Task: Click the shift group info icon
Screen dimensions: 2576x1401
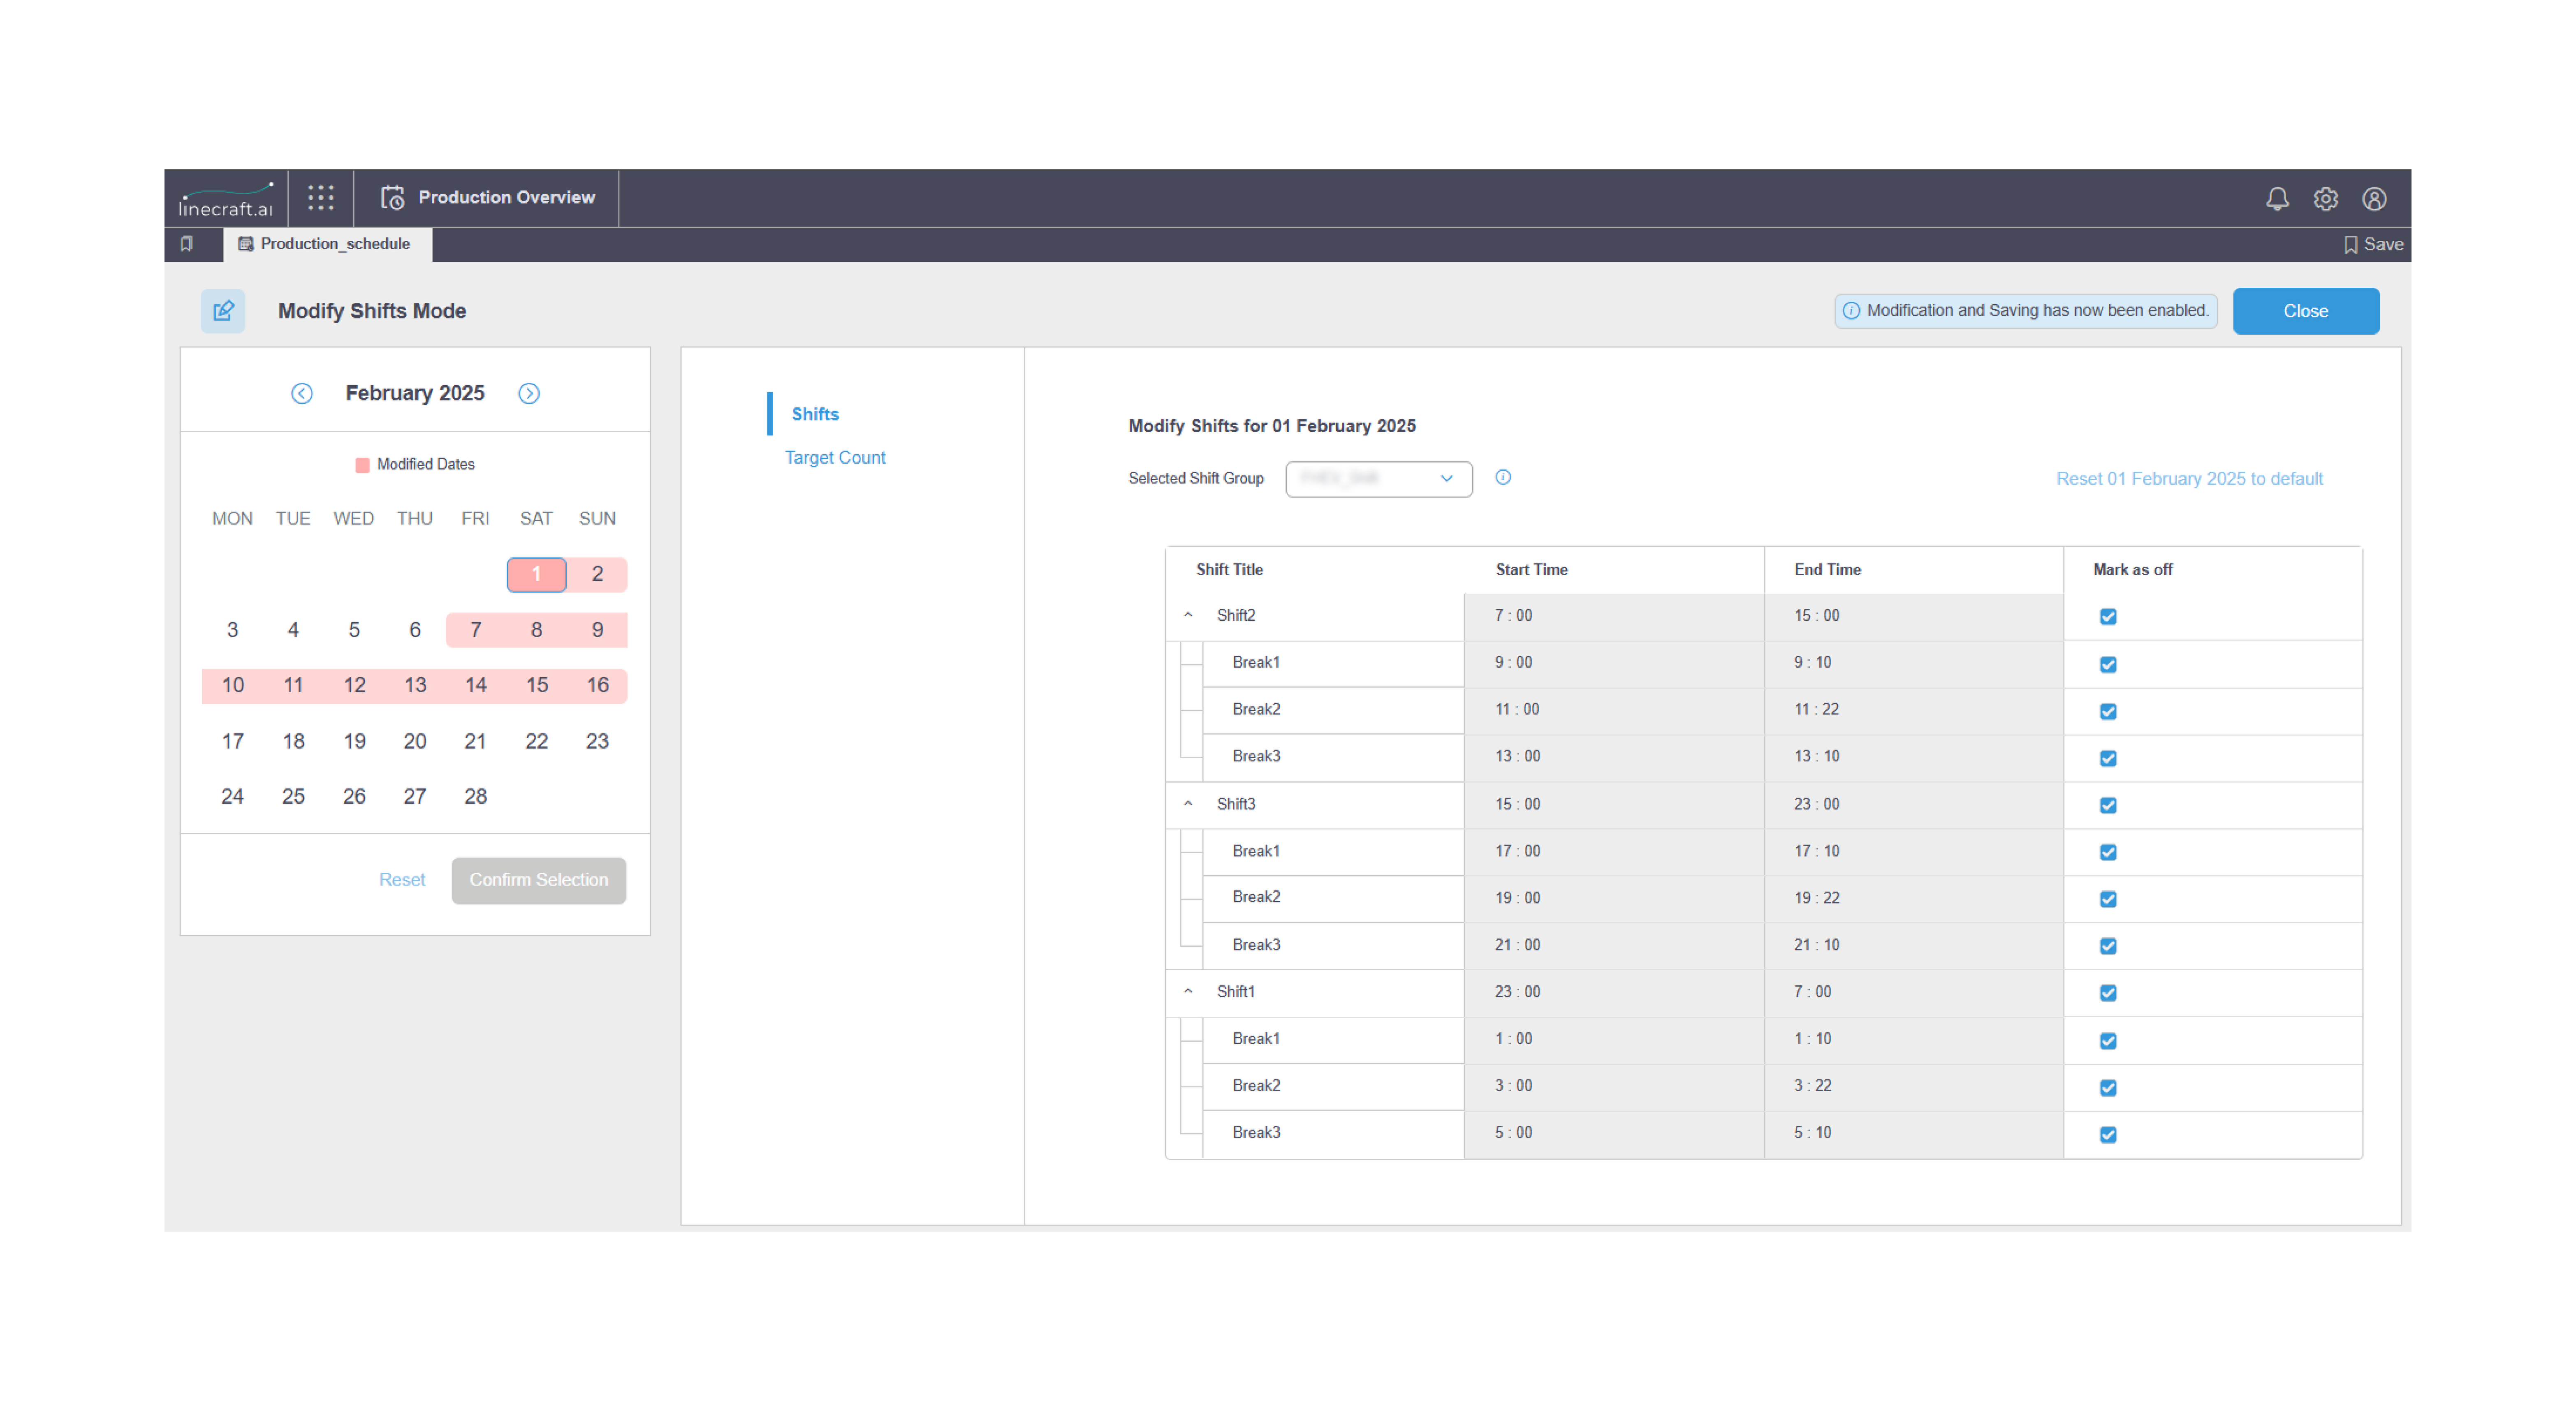Action: (1503, 478)
